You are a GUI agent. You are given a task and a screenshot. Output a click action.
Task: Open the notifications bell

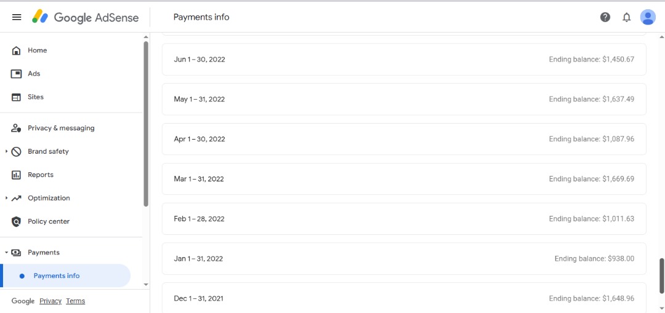click(627, 17)
